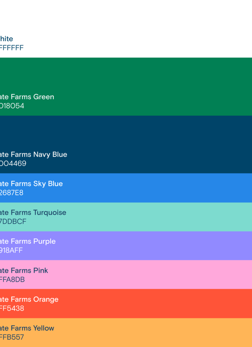Click the 'Farms Sky Blue' label text

coord(37,184)
